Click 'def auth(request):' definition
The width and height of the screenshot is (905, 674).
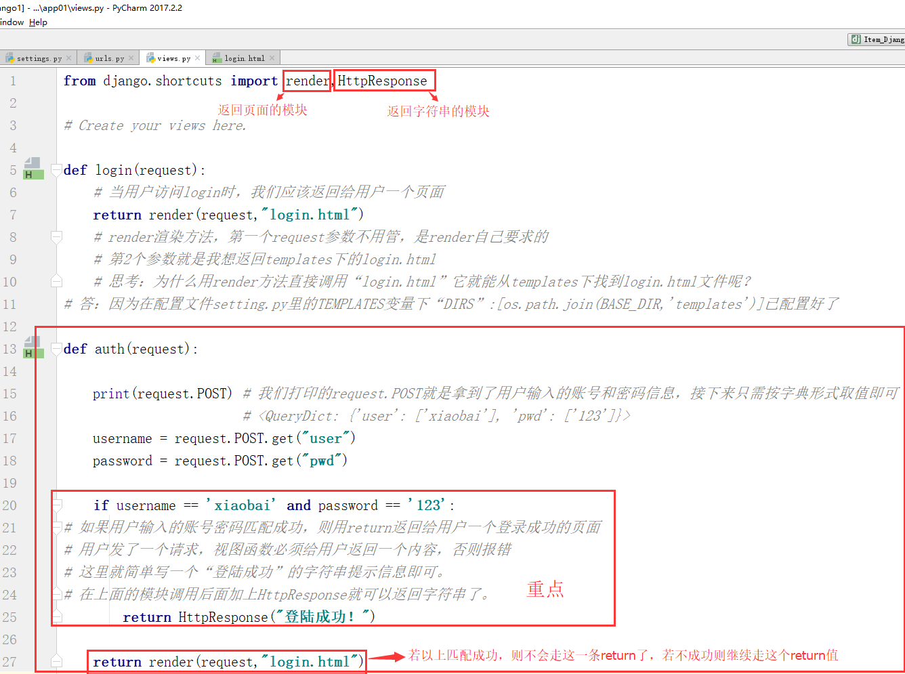pos(131,349)
